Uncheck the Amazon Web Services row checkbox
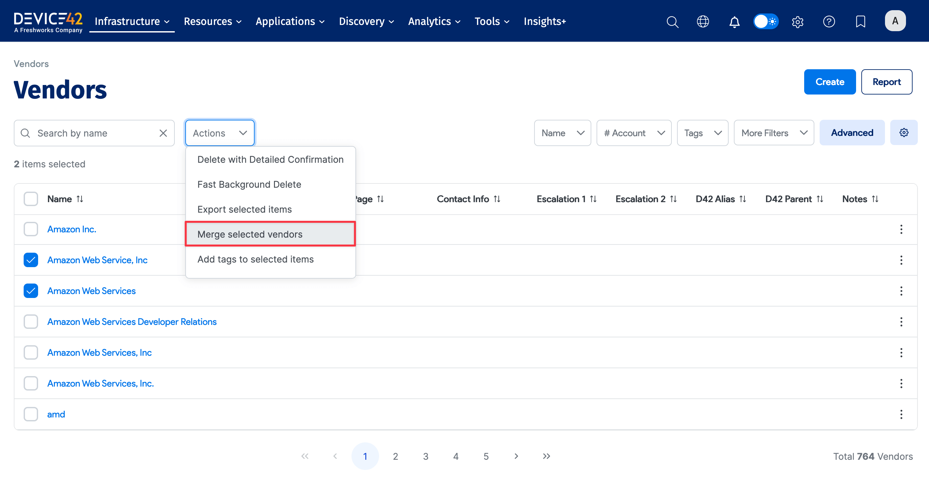 pyautogui.click(x=31, y=291)
